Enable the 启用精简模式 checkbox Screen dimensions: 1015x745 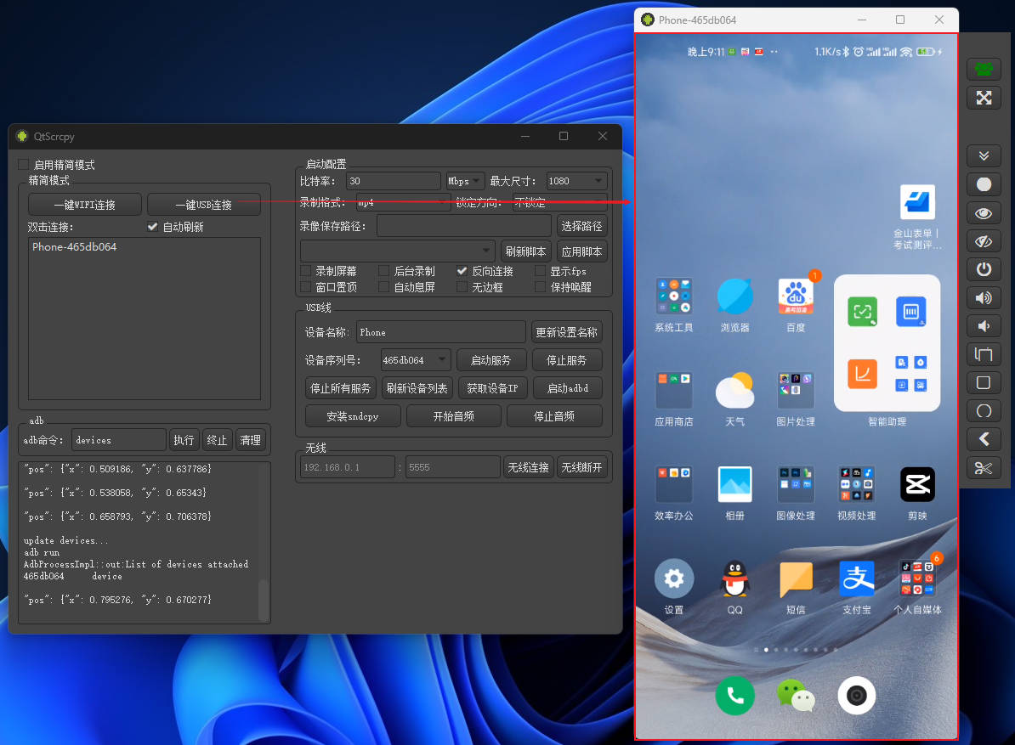click(x=24, y=165)
